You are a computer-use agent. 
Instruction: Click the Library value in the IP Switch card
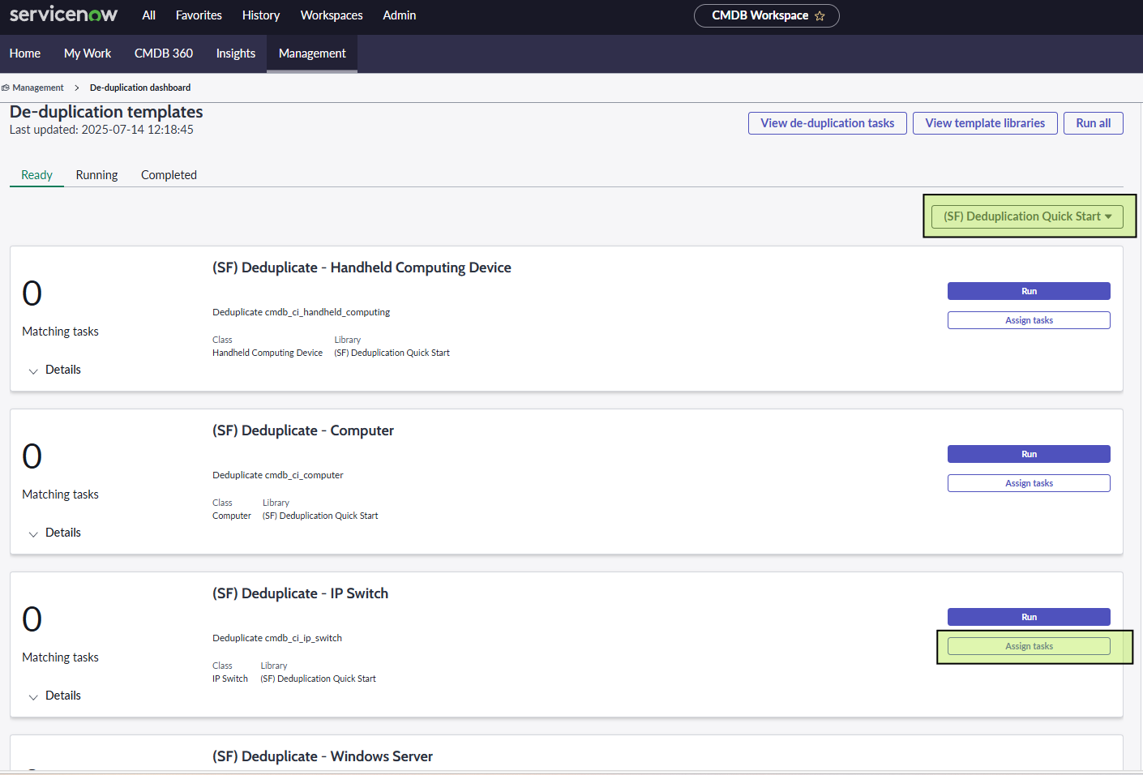point(318,679)
